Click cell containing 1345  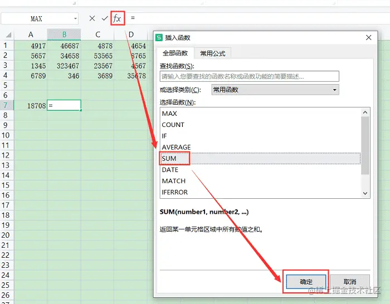pyautogui.click(x=31, y=66)
